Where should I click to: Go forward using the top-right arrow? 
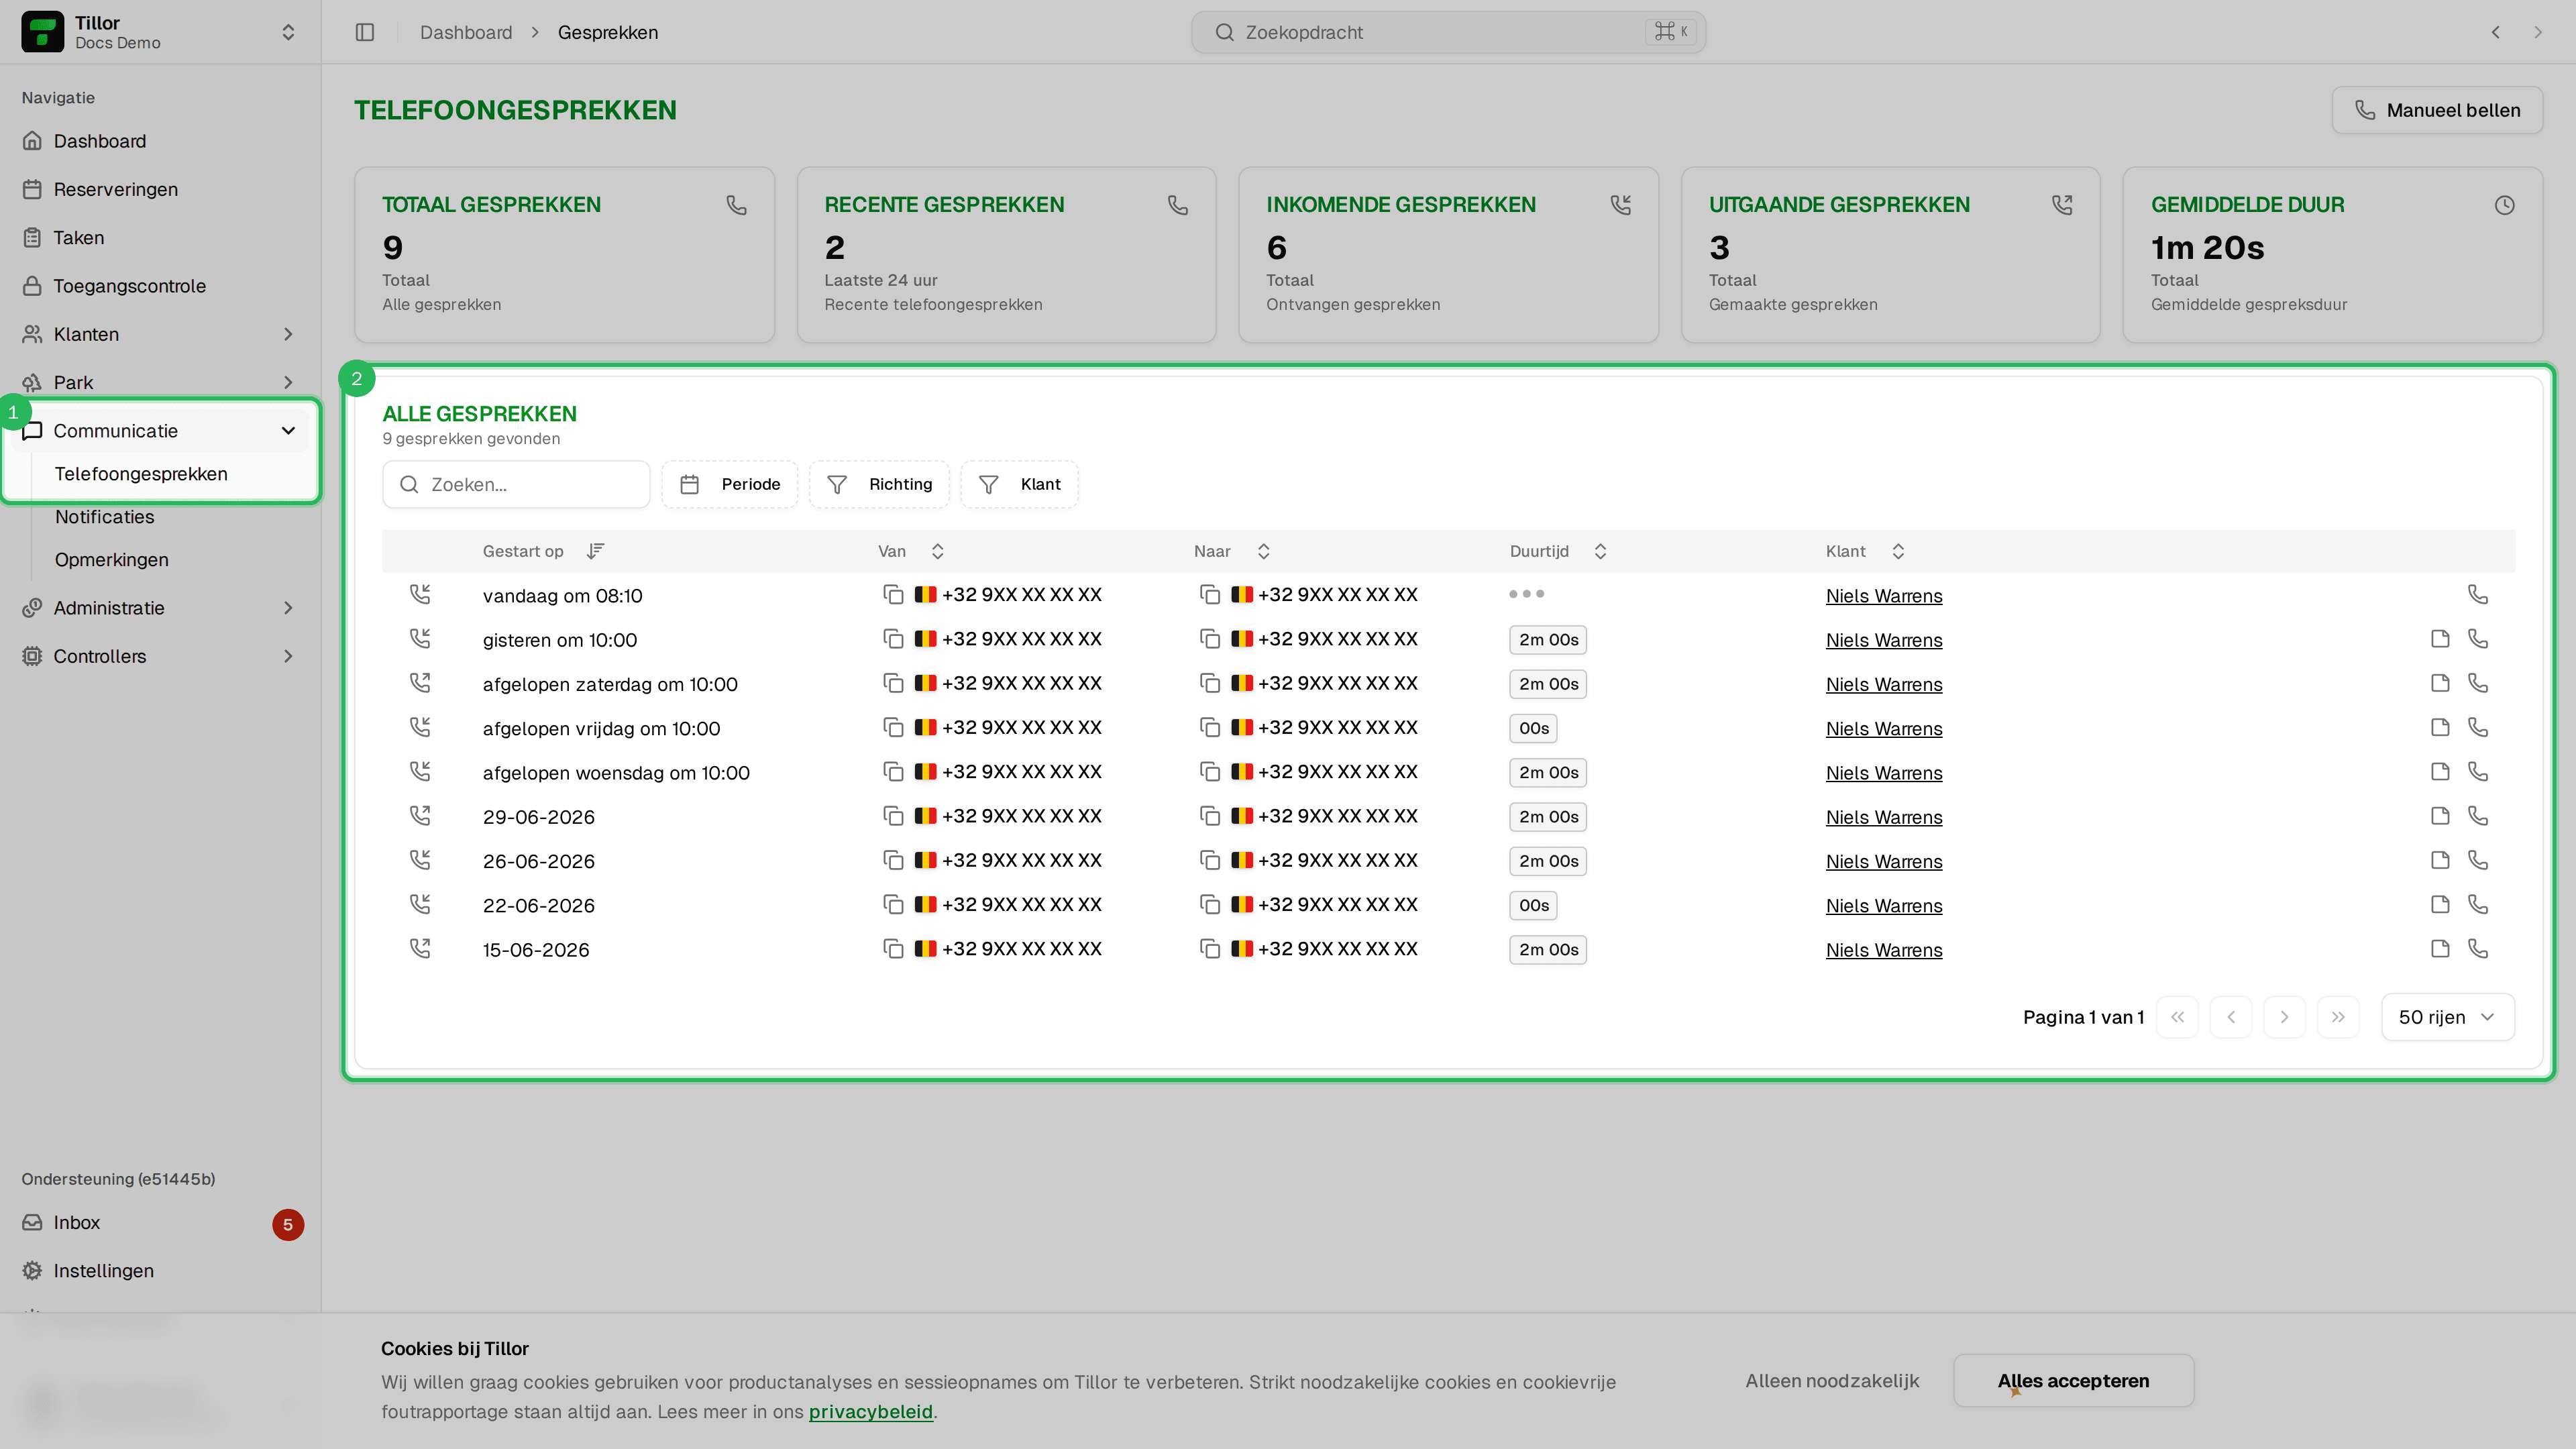pos(2537,32)
